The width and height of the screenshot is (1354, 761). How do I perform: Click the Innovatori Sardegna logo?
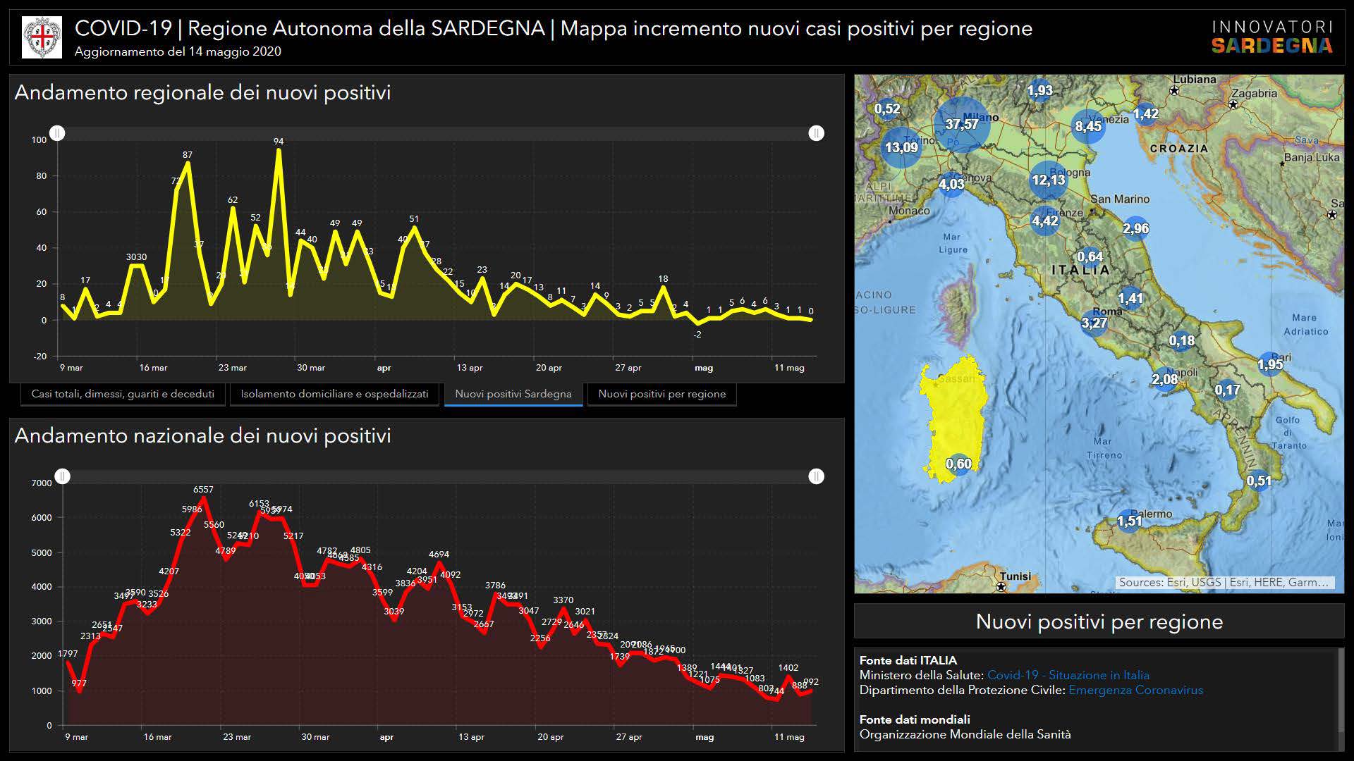tap(1271, 37)
